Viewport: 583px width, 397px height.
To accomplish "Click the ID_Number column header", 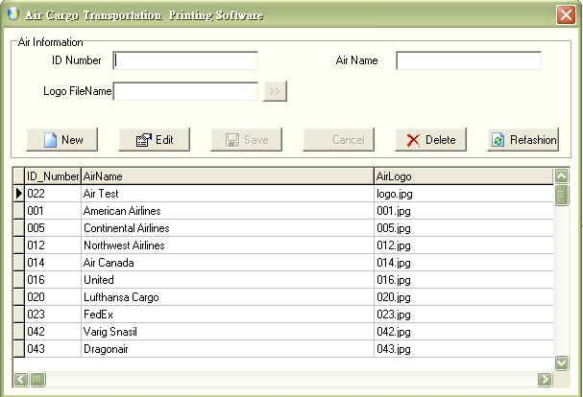I will pyautogui.click(x=53, y=176).
